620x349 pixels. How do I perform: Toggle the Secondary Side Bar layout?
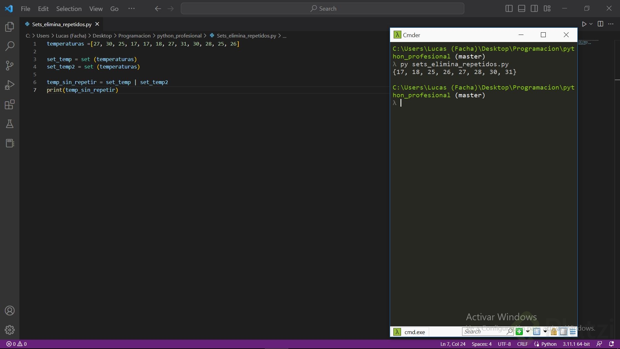(534, 9)
